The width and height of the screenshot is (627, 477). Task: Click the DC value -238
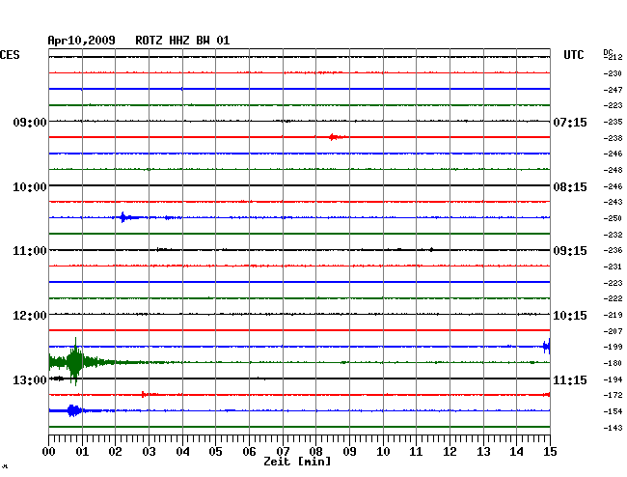click(x=613, y=138)
